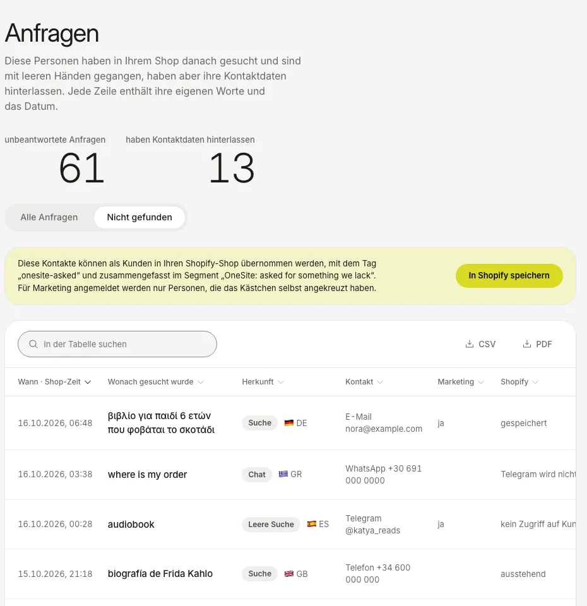Open the 'Wonach gesucht wurde' column chevron

coord(201,383)
